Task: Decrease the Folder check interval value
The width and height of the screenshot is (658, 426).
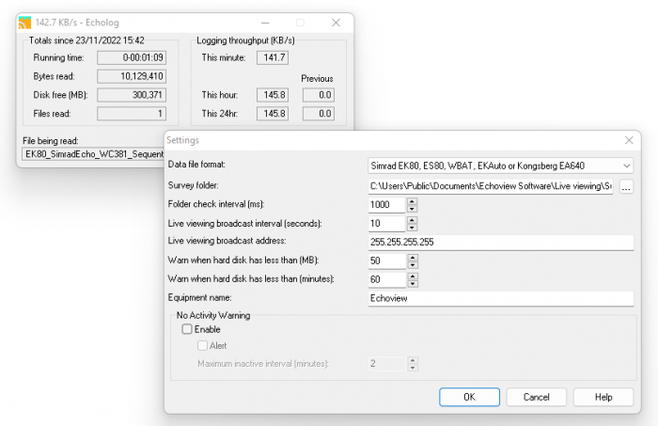Action: pyautogui.click(x=412, y=209)
